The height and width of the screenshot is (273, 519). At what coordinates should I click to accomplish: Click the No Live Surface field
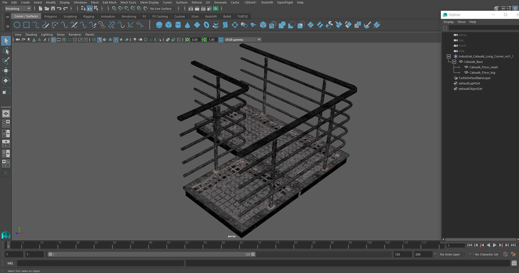[162, 9]
